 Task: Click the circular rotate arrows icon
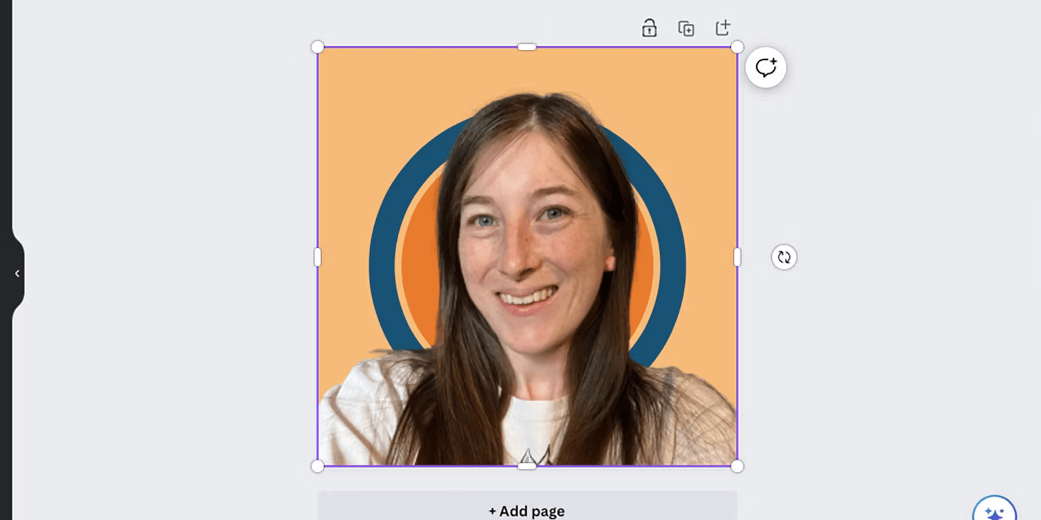point(784,257)
